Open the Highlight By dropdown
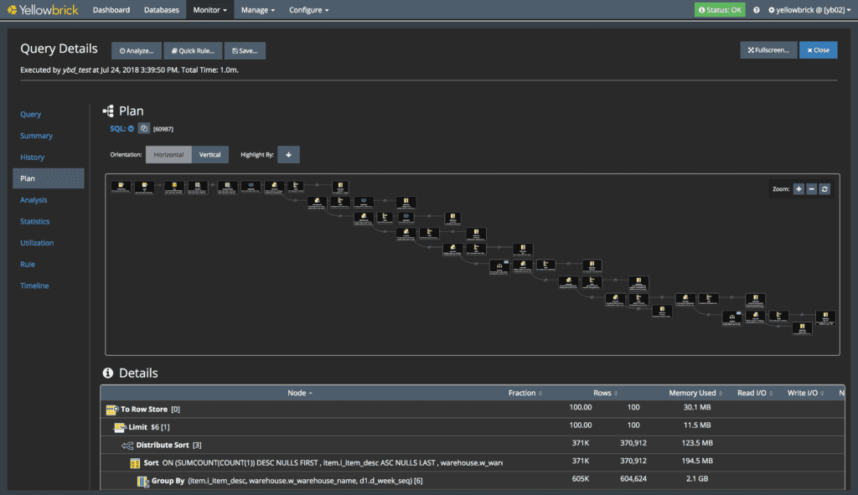The width and height of the screenshot is (858, 495). 288,155
